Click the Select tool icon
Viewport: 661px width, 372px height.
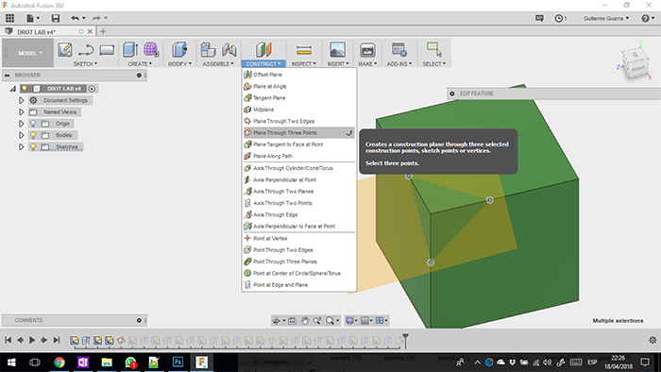pos(433,49)
